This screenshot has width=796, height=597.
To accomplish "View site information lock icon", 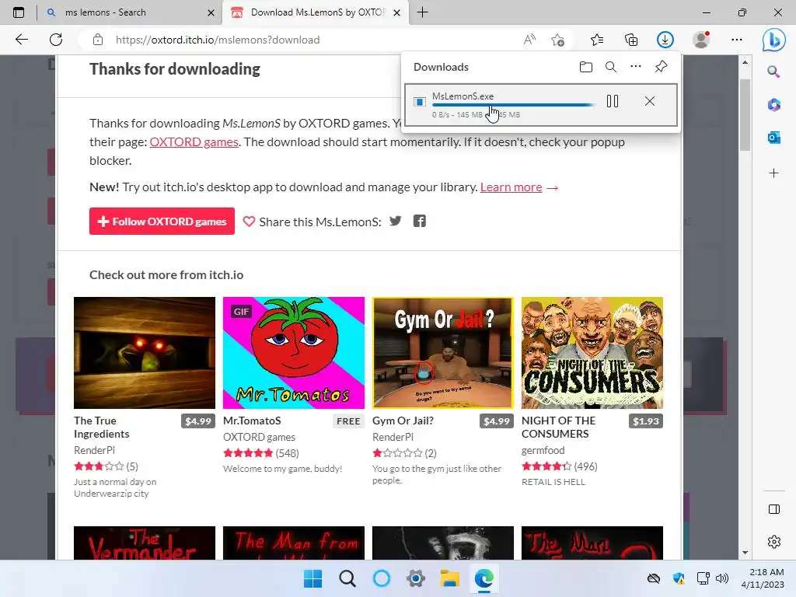I will (98, 40).
